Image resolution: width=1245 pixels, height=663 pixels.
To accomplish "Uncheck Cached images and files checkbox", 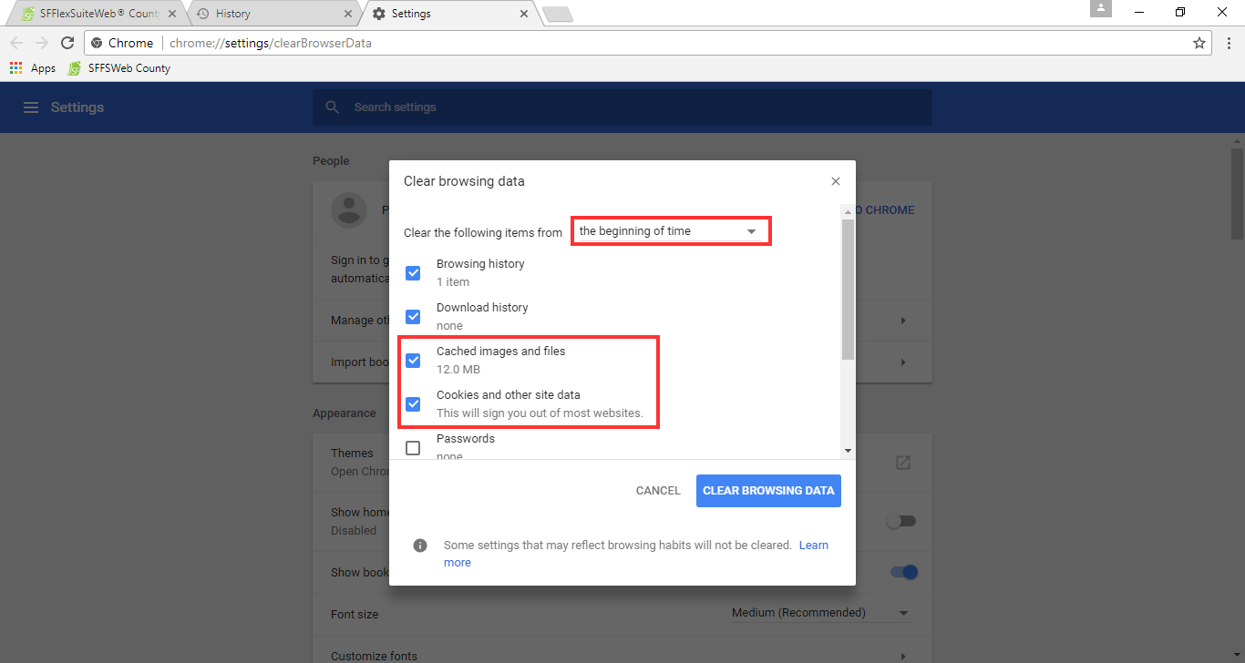I will point(413,361).
